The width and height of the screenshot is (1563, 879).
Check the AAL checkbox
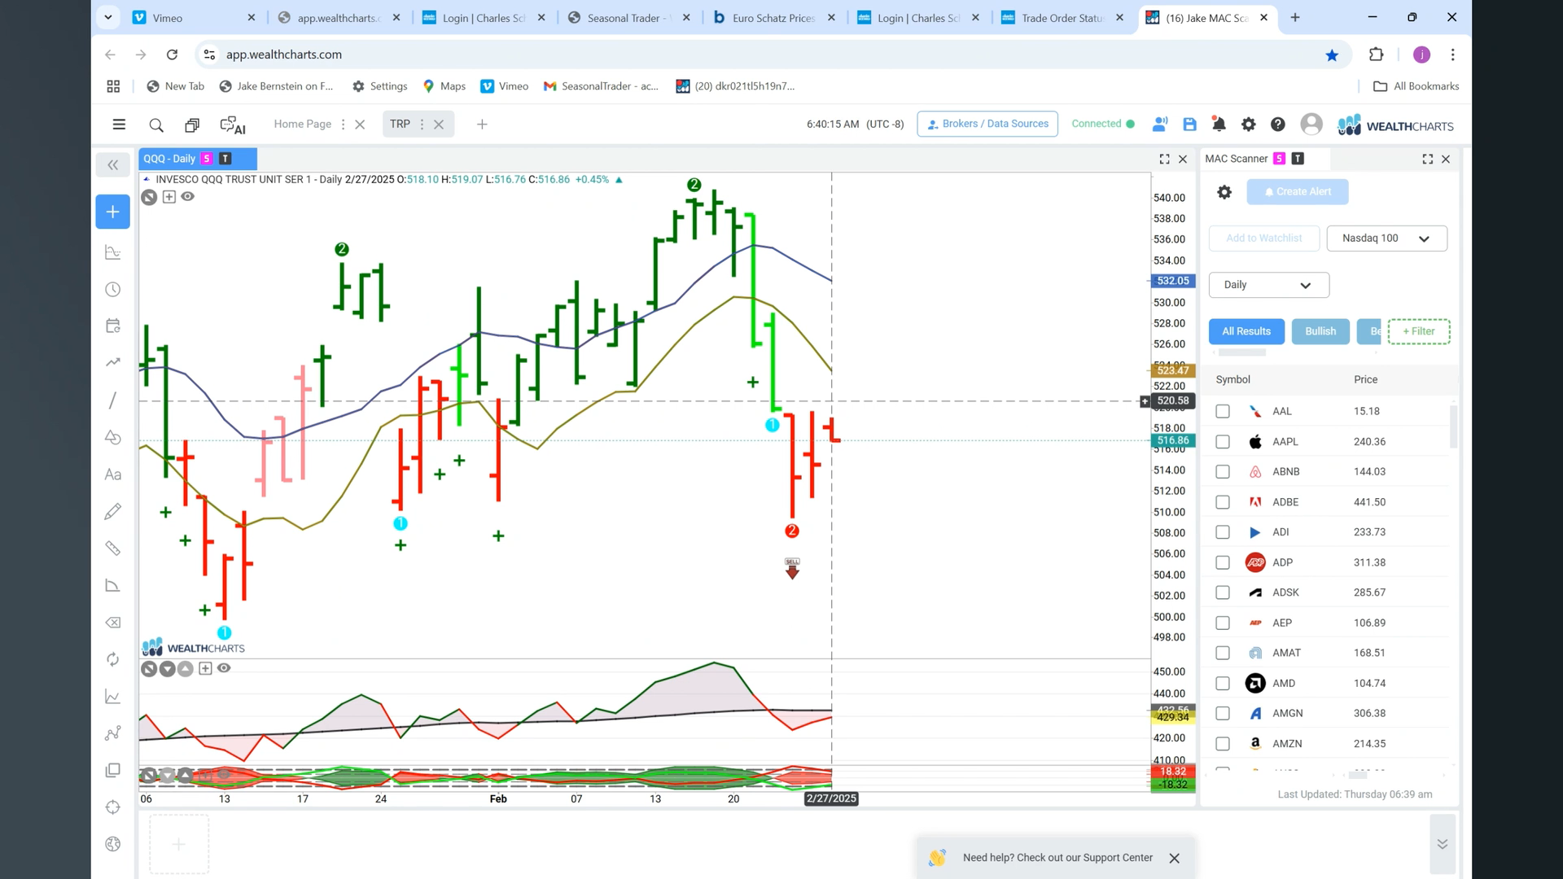1223,412
